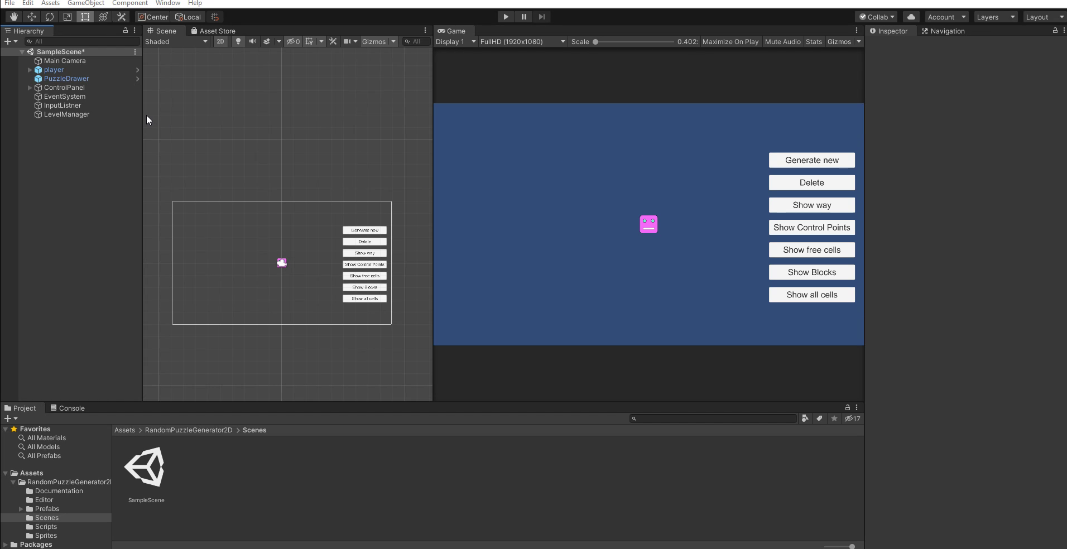Toggle scene audio icon
Viewport: 1067px width, 549px height.
253,41
